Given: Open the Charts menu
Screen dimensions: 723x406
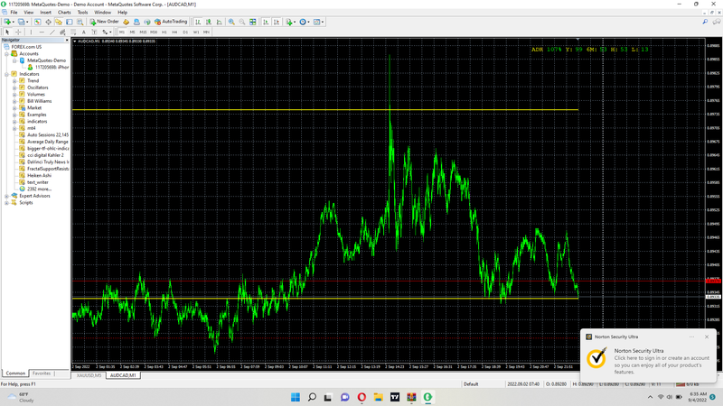Looking at the screenshot, I should pos(64,13).
